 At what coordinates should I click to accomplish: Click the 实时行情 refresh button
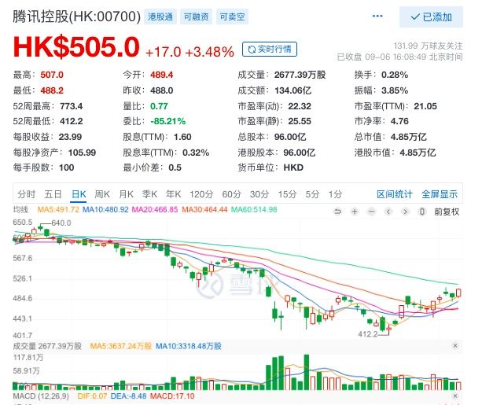[x=269, y=50]
